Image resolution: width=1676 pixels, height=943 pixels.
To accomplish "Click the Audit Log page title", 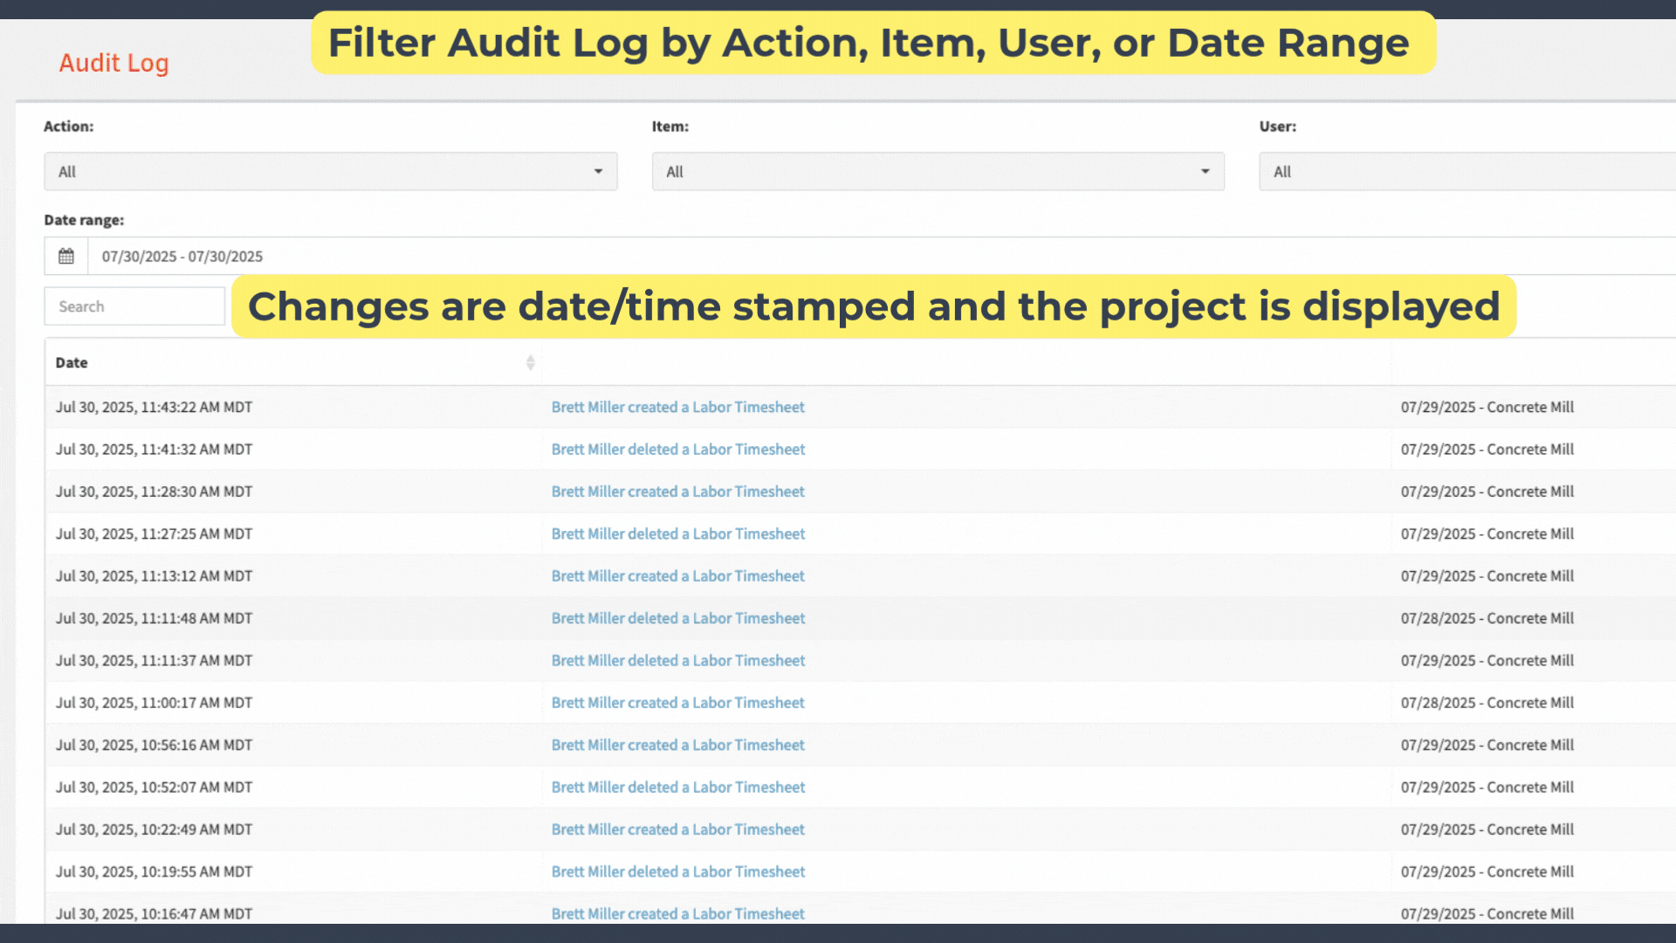I will (x=113, y=63).
